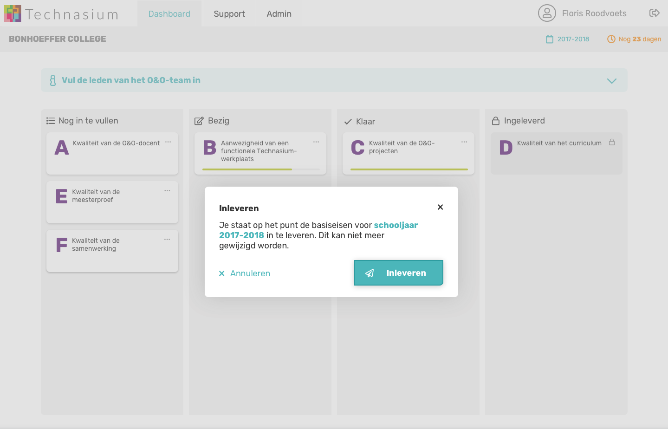The width and height of the screenshot is (668, 429).
Task: Click the clock icon beside remaining days
Action: (x=611, y=39)
